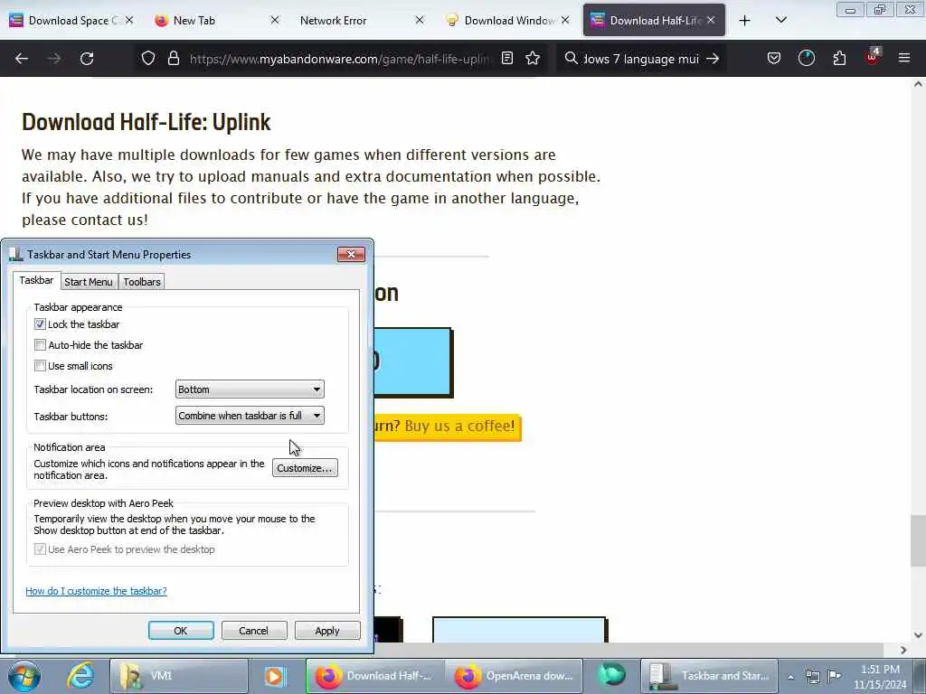Go back using the browser back arrow
This screenshot has width=926, height=694.
(22, 59)
